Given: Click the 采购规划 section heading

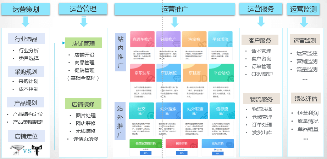Looking at the screenshot, I should point(26,72).
